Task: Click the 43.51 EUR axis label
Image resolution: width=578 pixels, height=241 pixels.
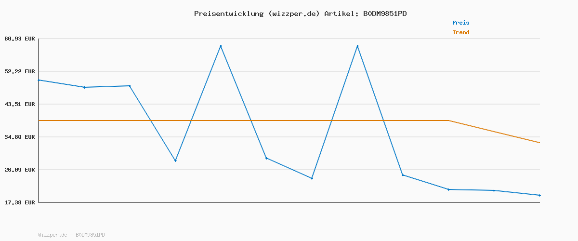Action: pyautogui.click(x=20, y=104)
